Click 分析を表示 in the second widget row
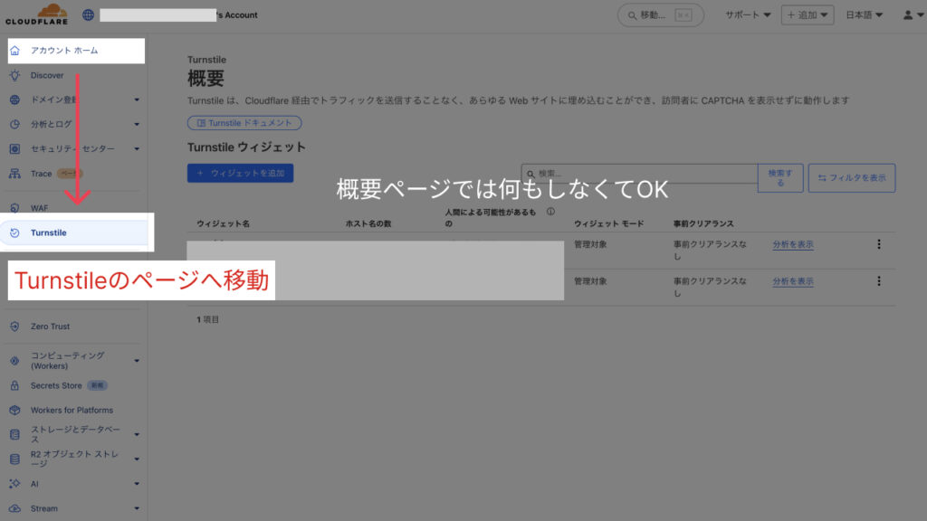927x521 pixels. [x=793, y=282]
